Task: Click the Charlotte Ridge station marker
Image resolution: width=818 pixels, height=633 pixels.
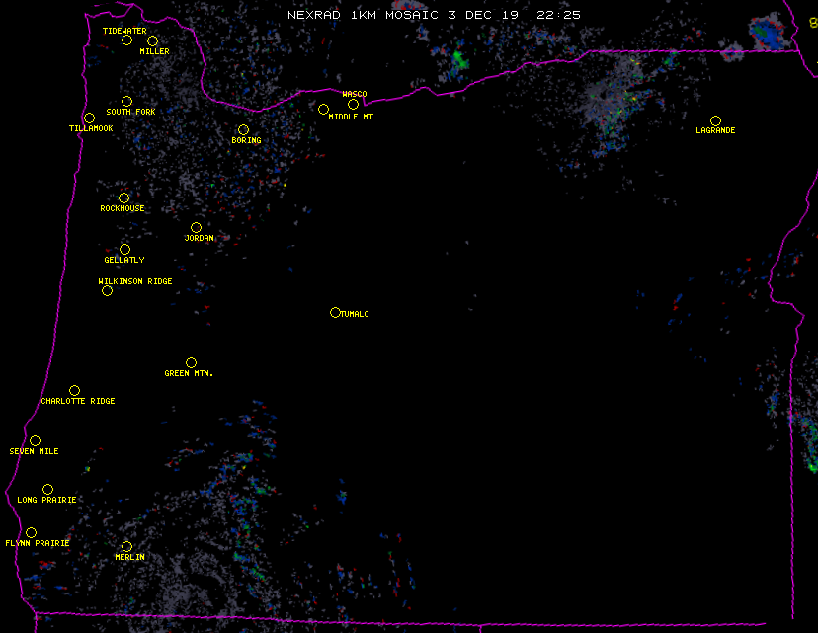Action: [x=74, y=391]
